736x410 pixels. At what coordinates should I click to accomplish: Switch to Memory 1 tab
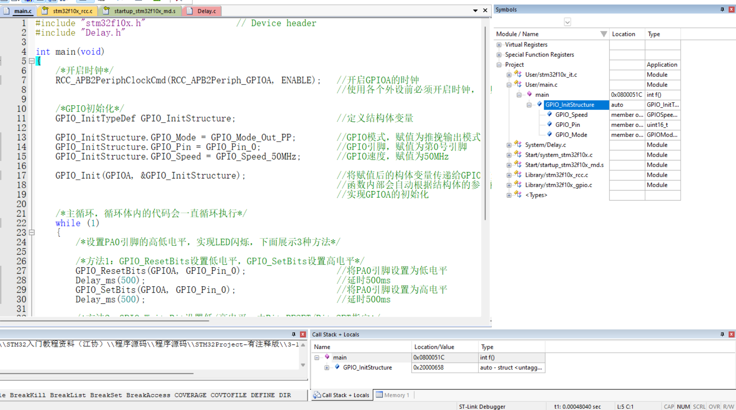coord(393,395)
